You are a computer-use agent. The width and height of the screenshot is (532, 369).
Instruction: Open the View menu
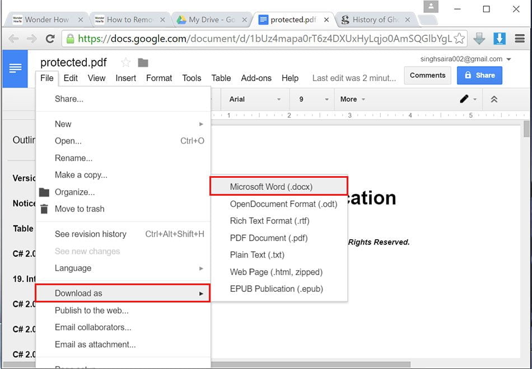[x=96, y=78]
